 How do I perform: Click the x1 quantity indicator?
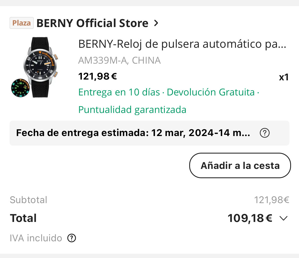pos(284,77)
